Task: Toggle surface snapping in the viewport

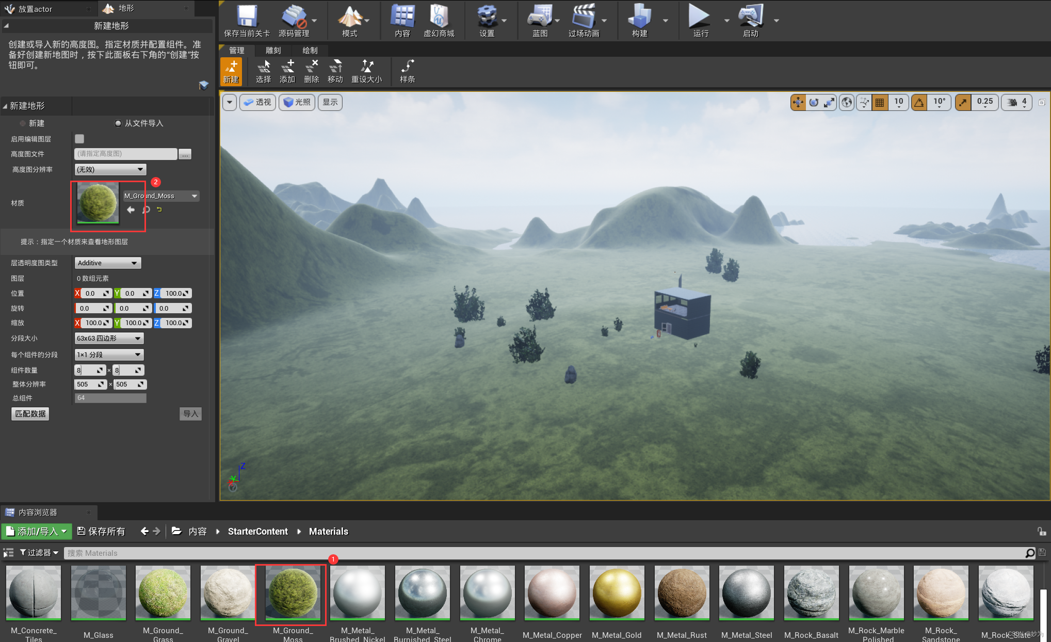Action: point(864,102)
